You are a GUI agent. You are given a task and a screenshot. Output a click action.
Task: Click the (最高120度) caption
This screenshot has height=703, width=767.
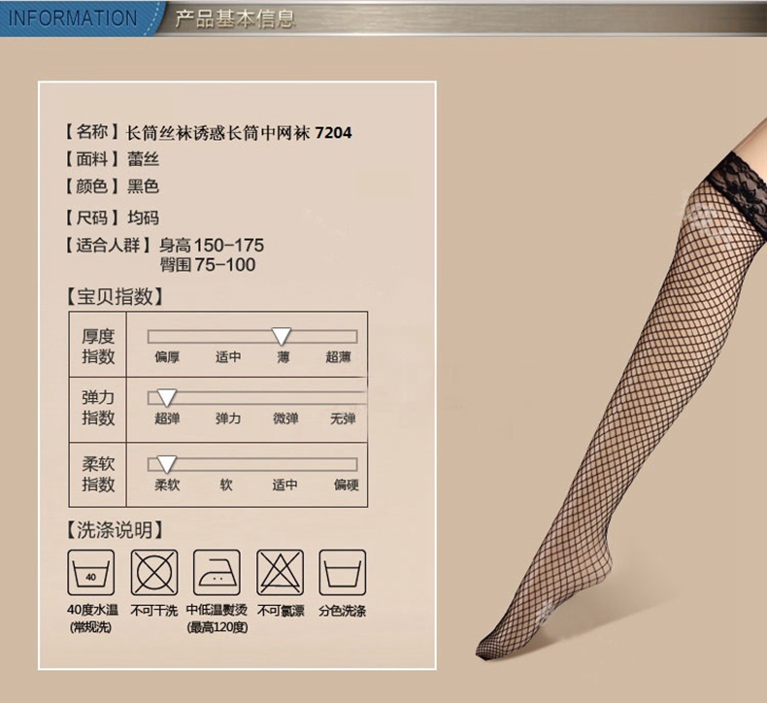pyautogui.click(x=217, y=627)
